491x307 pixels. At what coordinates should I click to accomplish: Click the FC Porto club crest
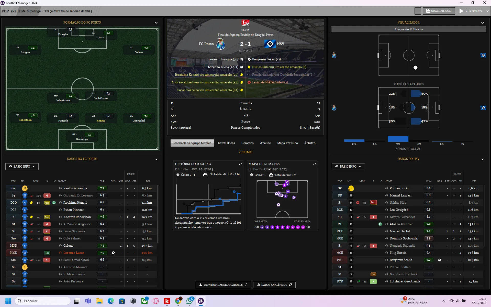pos(220,44)
